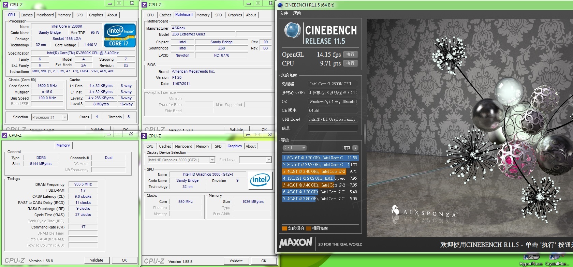Click CPU-Z Z icon in top-left window title
Image resolution: width=573 pixels, height=267 pixels.
tap(5, 4)
